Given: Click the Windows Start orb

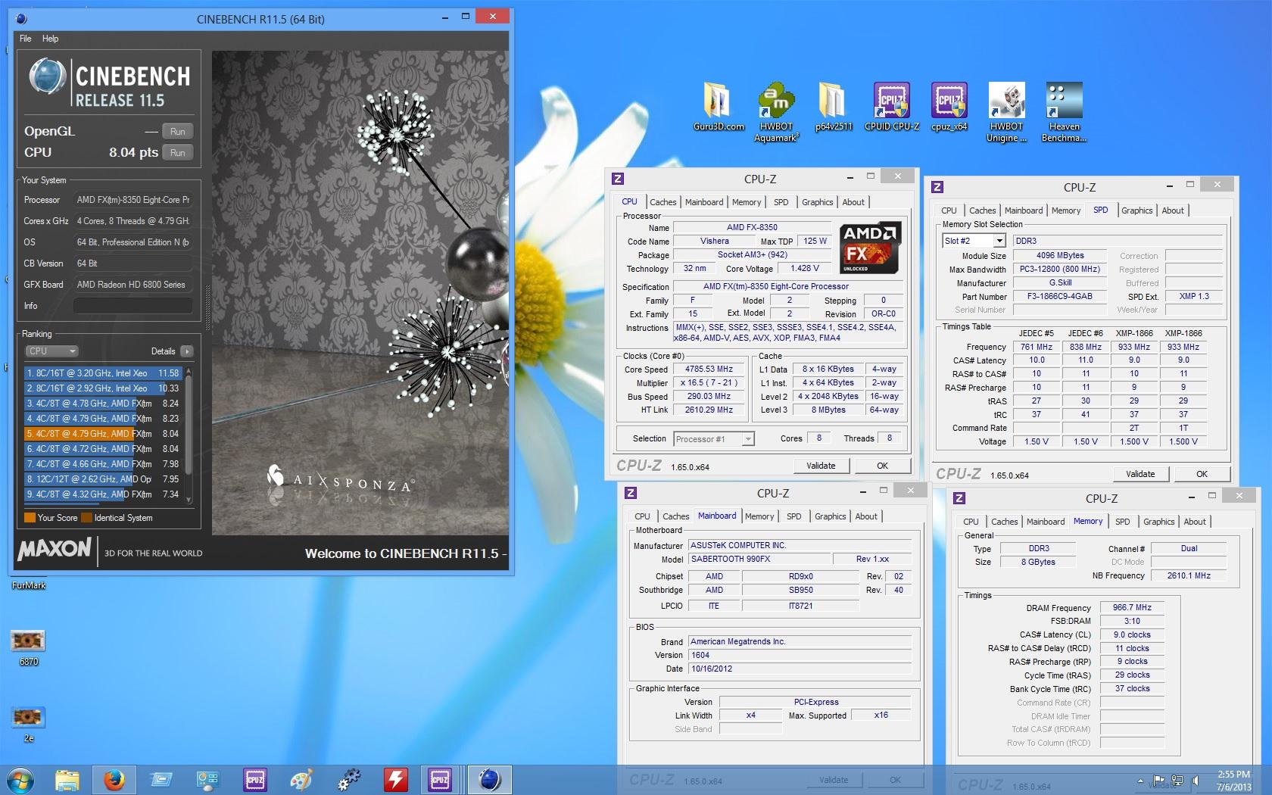Looking at the screenshot, I should coord(20,780).
